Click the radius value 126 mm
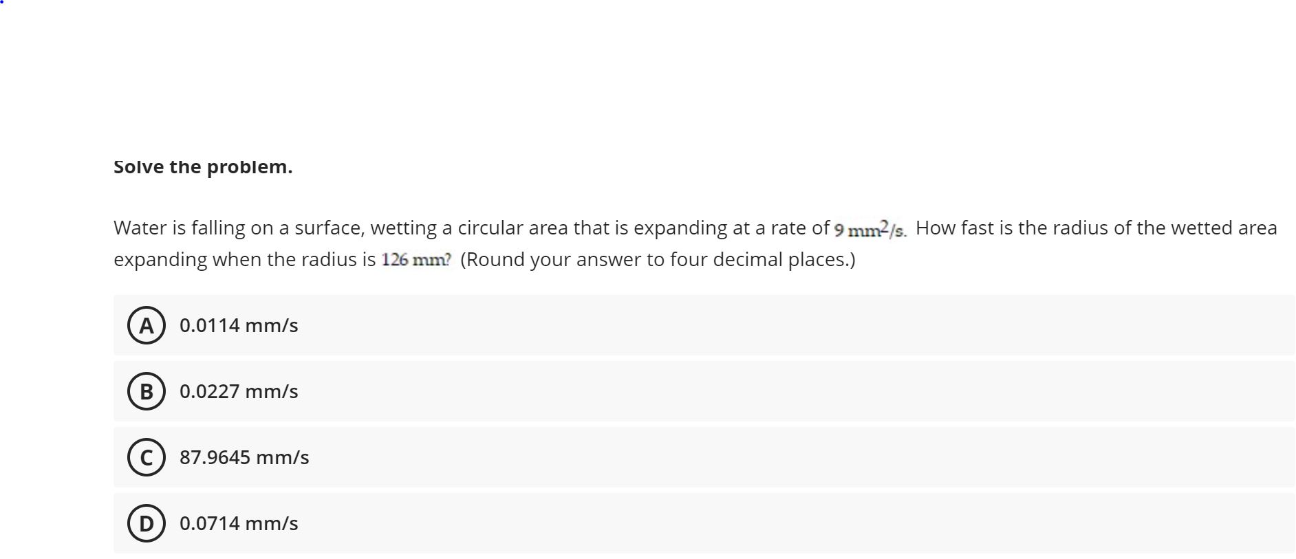This screenshot has width=1296, height=559. click(x=414, y=259)
